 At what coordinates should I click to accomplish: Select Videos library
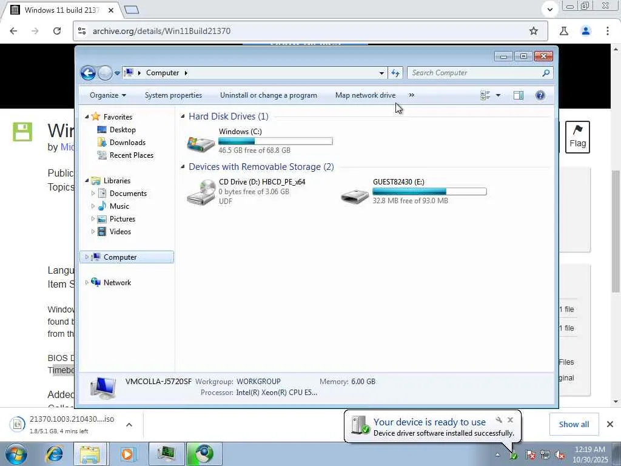(120, 231)
